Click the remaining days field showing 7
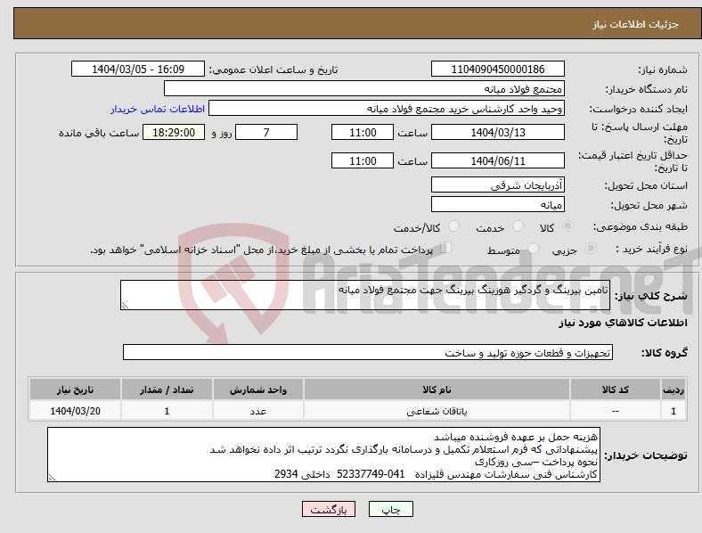Screen dimensions: 702x533 (x=266, y=132)
